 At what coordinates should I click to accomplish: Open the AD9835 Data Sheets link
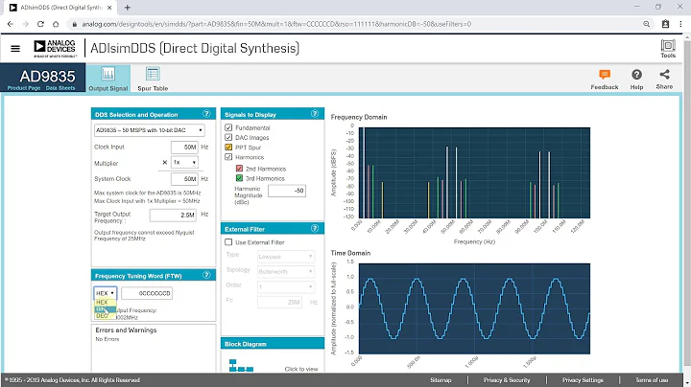point(60,88)
